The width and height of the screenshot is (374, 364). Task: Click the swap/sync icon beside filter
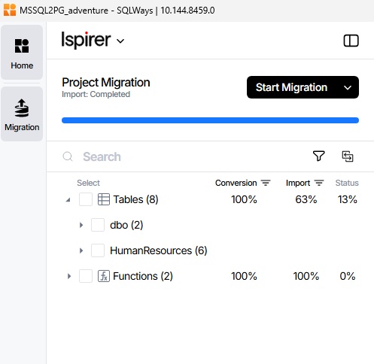tap(348, 156)
